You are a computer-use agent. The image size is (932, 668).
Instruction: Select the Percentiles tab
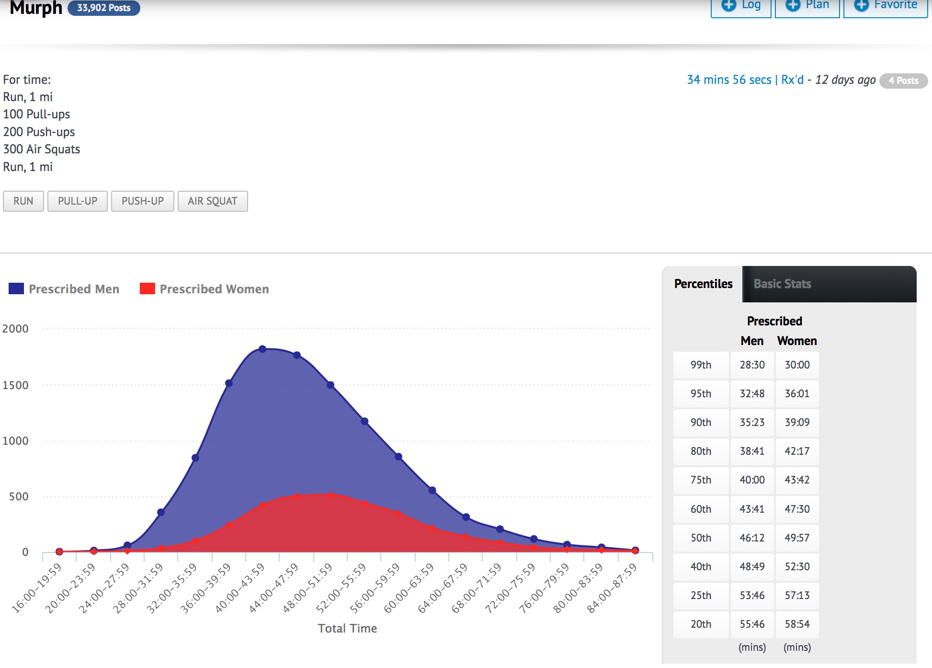703,284
